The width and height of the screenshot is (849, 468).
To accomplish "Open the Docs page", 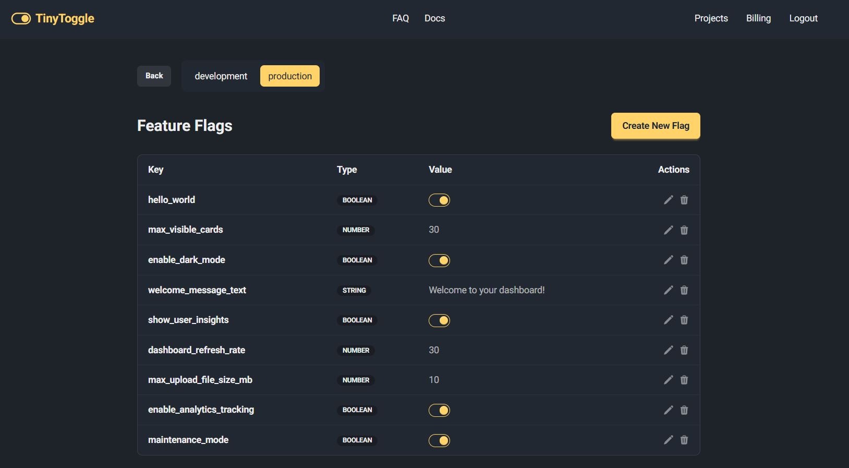I will tap(434, 18).
